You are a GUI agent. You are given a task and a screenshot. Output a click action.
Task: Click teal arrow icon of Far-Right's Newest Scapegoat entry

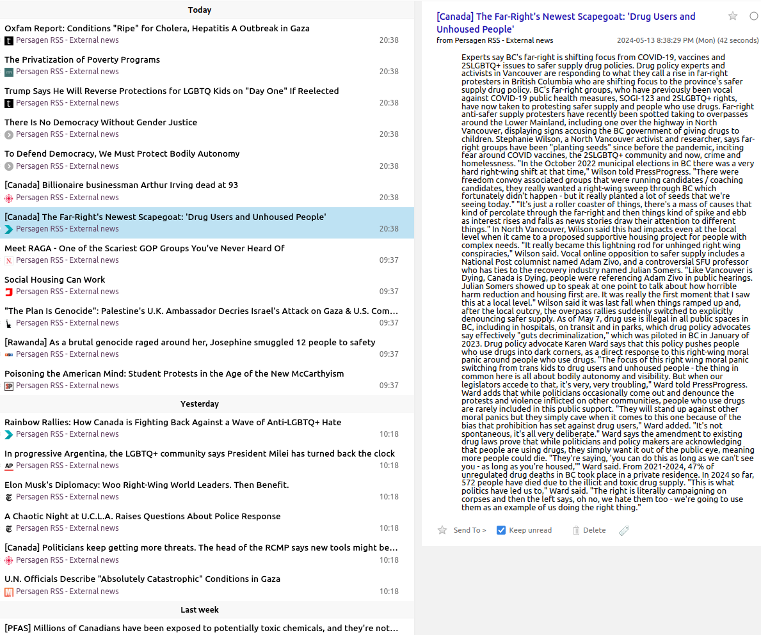tap(9, 230)
